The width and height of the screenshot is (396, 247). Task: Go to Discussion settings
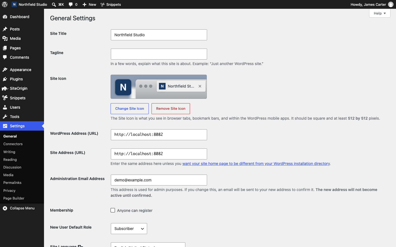point(12,167)
